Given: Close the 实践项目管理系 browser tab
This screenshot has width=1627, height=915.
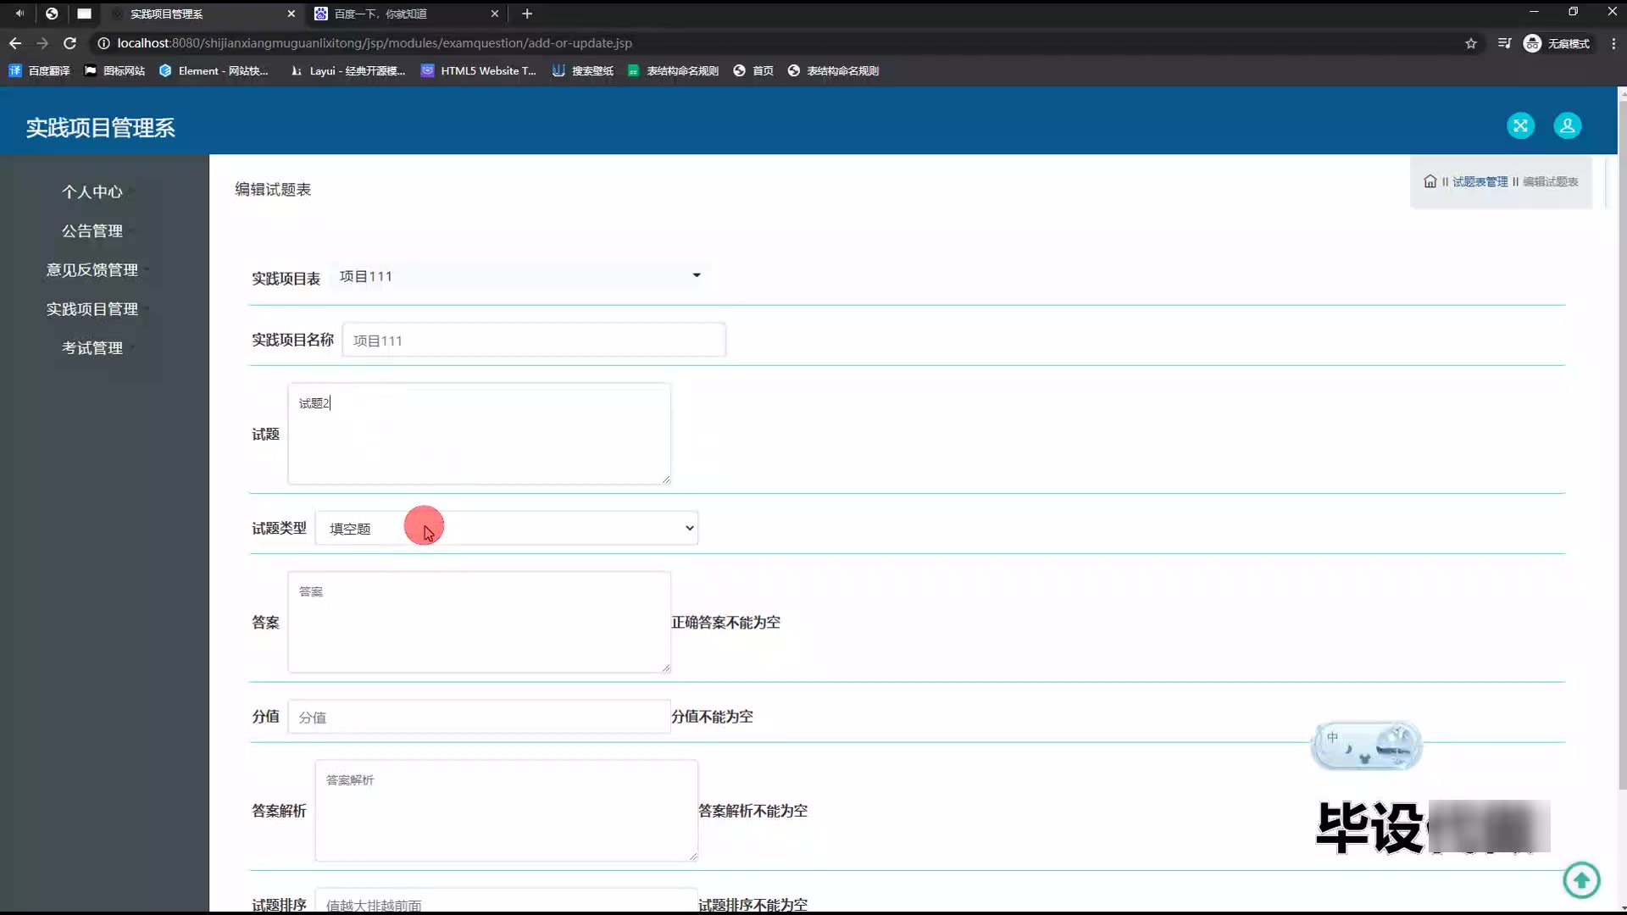Looking at the screenshot, I should click(x=292, y=14).
